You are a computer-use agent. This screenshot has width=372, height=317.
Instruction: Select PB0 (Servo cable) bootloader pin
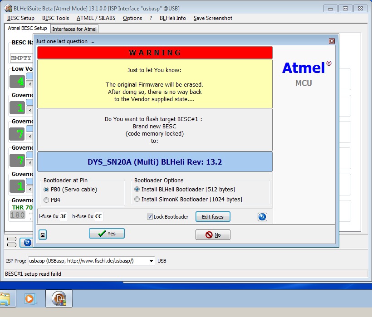coord(70,190)
